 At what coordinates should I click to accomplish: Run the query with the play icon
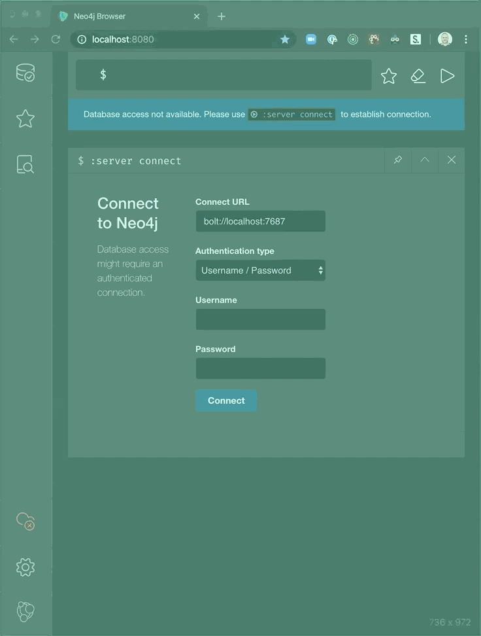pos(448,76)
